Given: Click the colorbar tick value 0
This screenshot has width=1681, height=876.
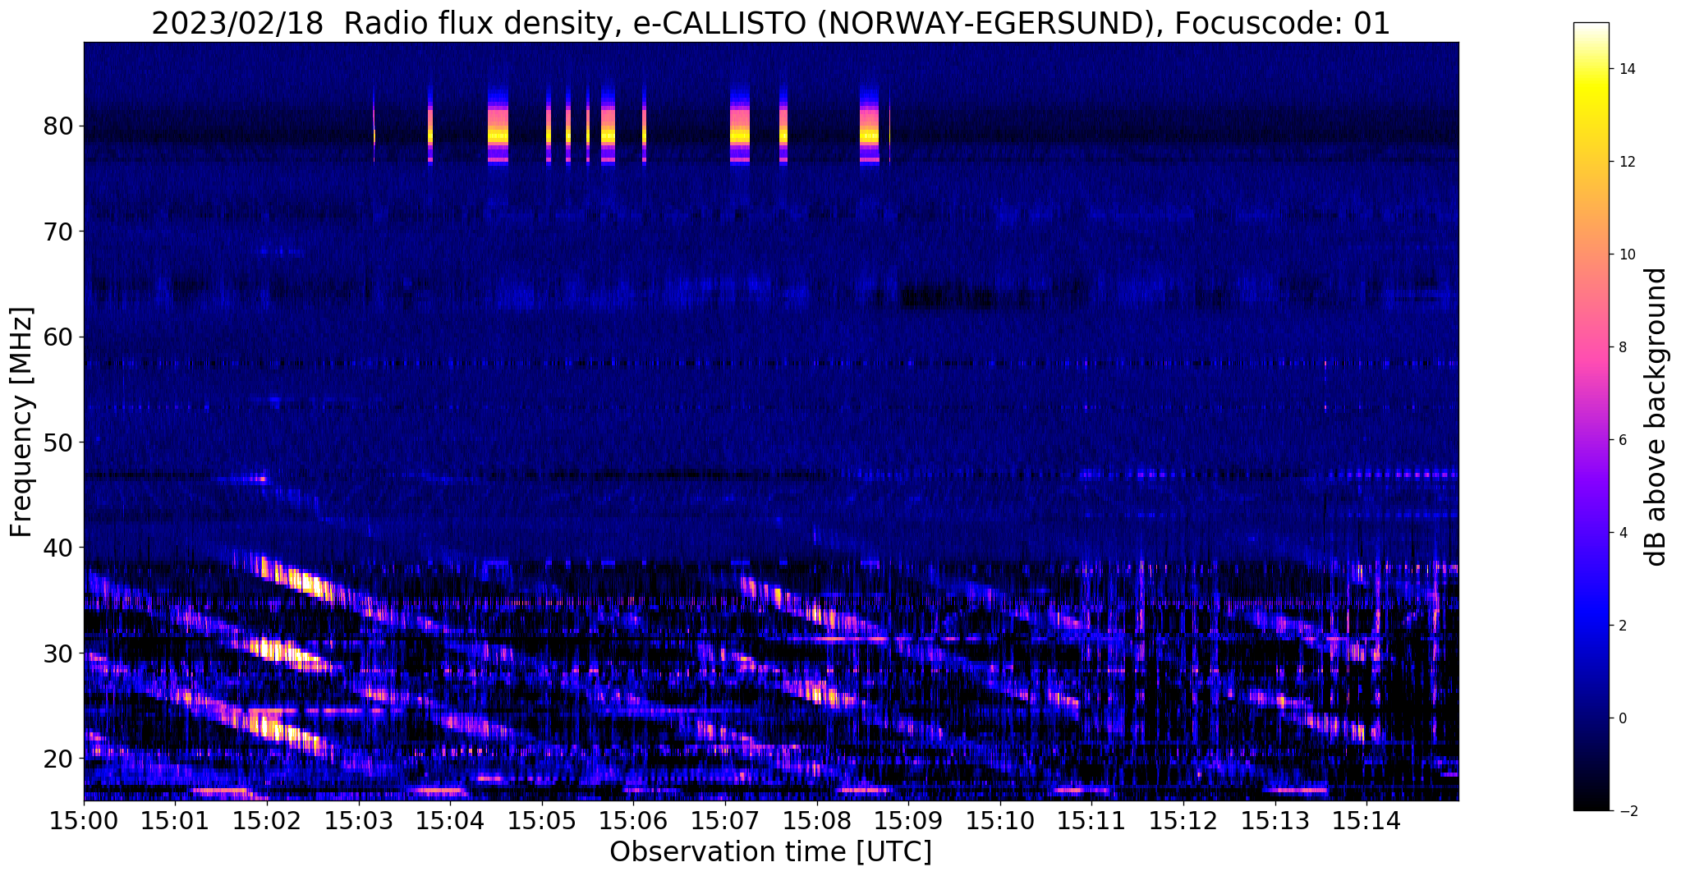Looking at the screenshot, I should pos(1622,718).
